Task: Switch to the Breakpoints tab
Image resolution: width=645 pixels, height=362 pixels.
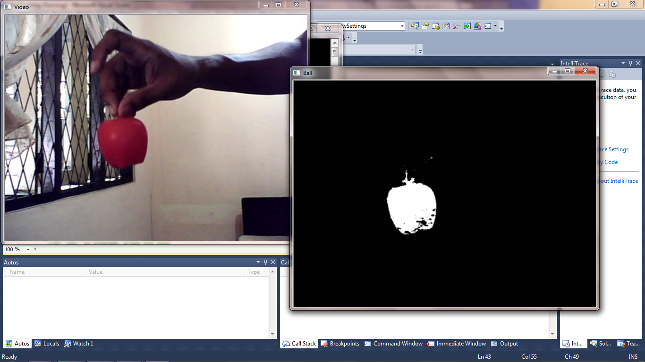Action: 340,344
